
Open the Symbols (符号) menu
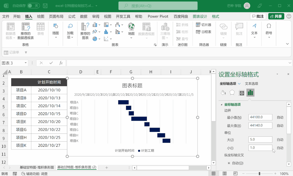[x=269, y=31]
